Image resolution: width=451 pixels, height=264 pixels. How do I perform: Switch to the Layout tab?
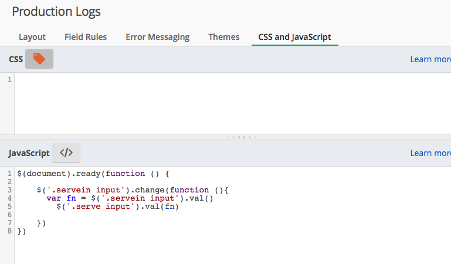click(x=32, y=37)
